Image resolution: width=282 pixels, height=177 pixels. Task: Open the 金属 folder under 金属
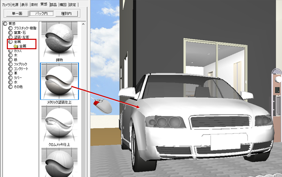tap(20, 46)
